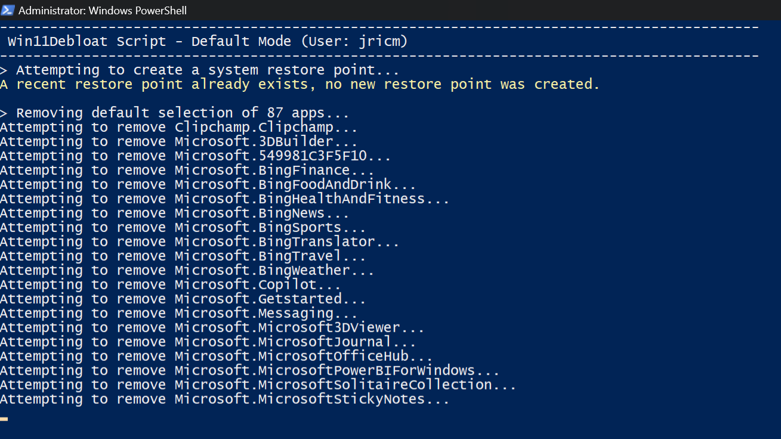This screenshot has height=439, width=781.
Task: Click the 'Removing default selection of 87 apps' line
Action: pos(175,113)
